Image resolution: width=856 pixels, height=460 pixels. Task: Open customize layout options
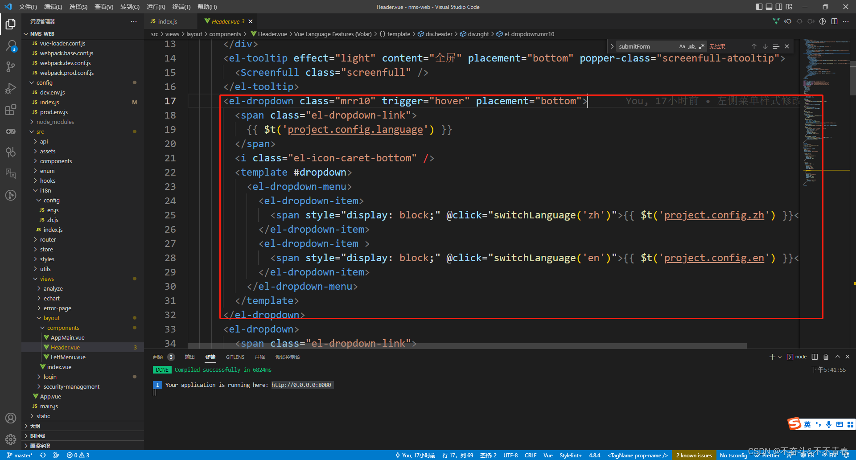(x=789, y=7)
